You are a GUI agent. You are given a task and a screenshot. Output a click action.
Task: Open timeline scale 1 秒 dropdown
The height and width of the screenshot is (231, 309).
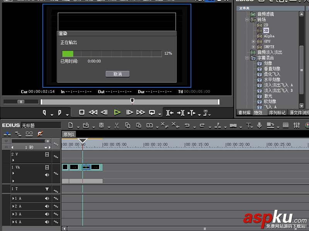pos(46,147)
